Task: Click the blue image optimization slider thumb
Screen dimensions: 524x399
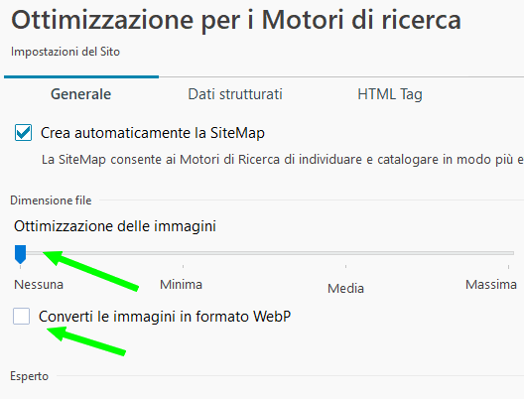Action: 21,254
